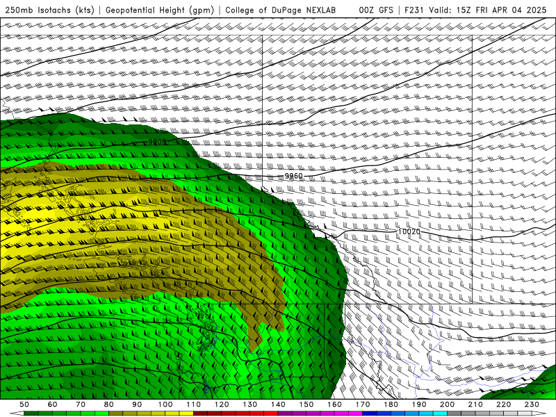Viewport: 556px width, 417px height.
Task: Click the 230 value on the color scale
Action: coord(532,404)
